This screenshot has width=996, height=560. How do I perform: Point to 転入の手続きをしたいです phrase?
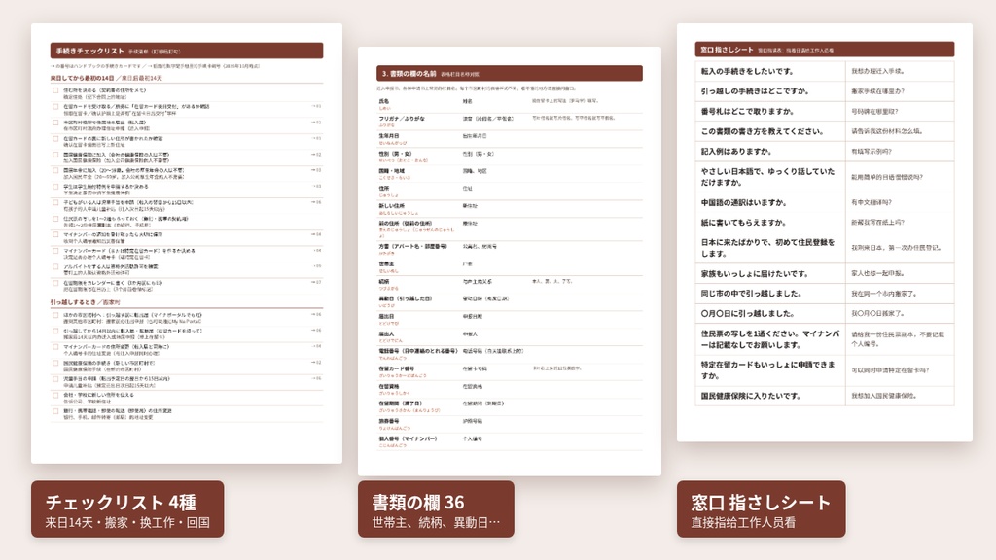tap(747, 71)
